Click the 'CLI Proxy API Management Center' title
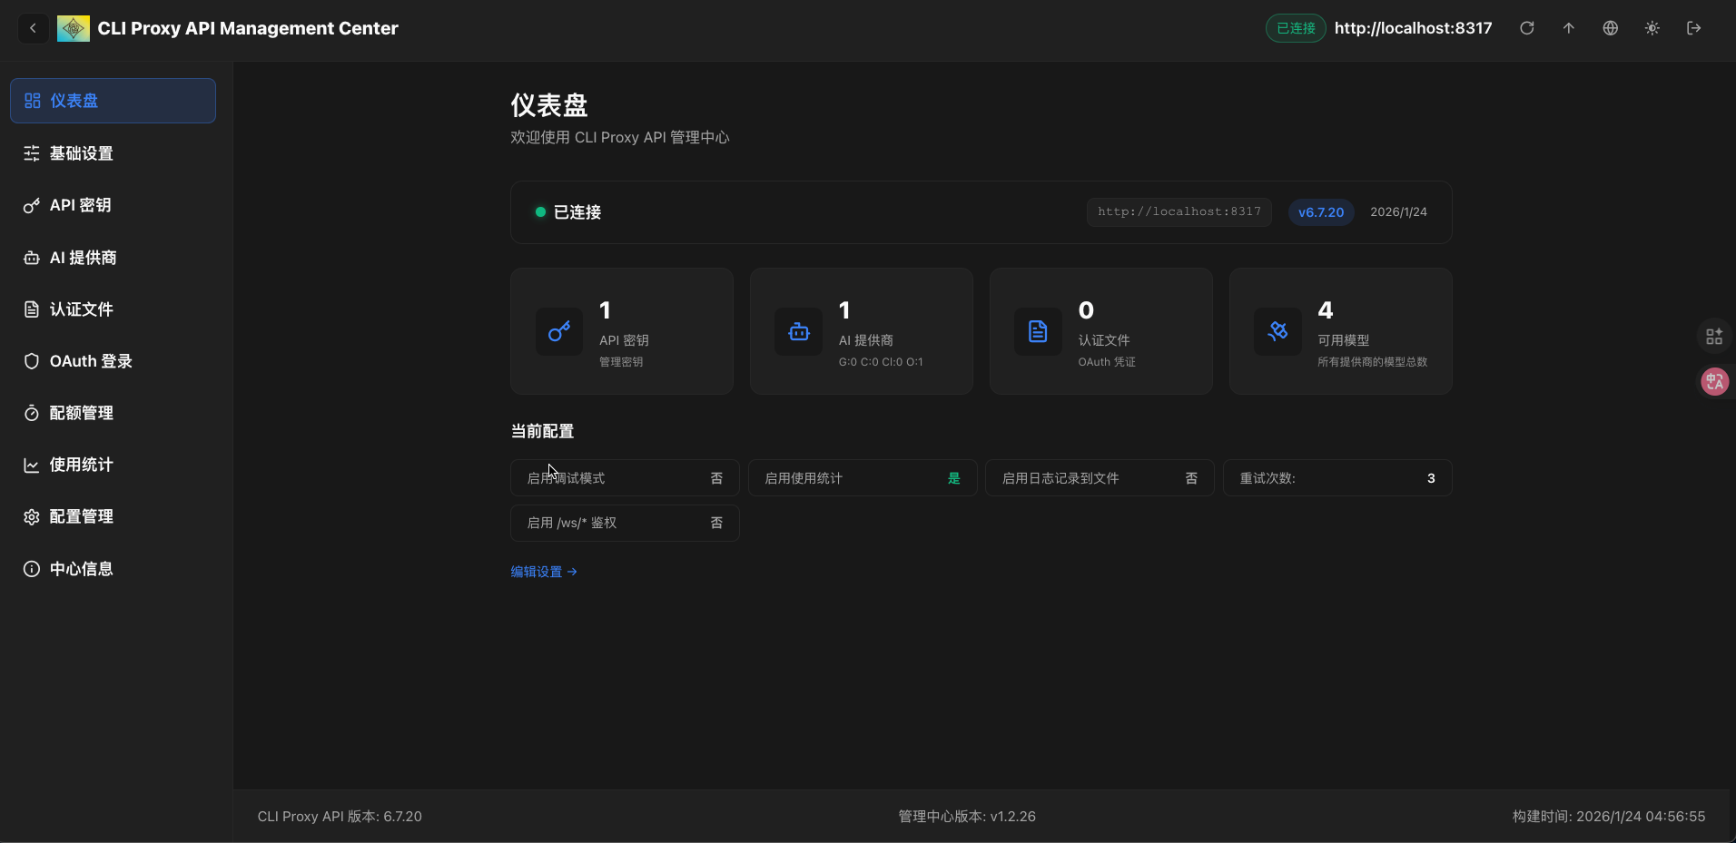This screenshot has height=843, width=1736. pyautogui.click(x=248, y=28)
